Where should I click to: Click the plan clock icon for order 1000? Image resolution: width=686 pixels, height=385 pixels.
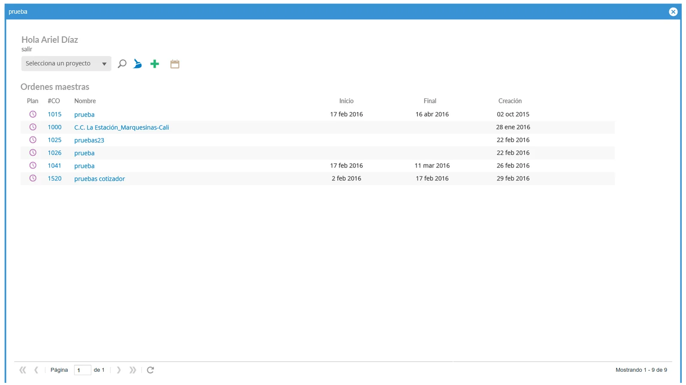pyautogui.click(x=33, y=127)
